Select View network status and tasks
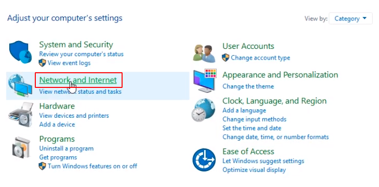This screenshot has width=379, height=187. [80, 92]
